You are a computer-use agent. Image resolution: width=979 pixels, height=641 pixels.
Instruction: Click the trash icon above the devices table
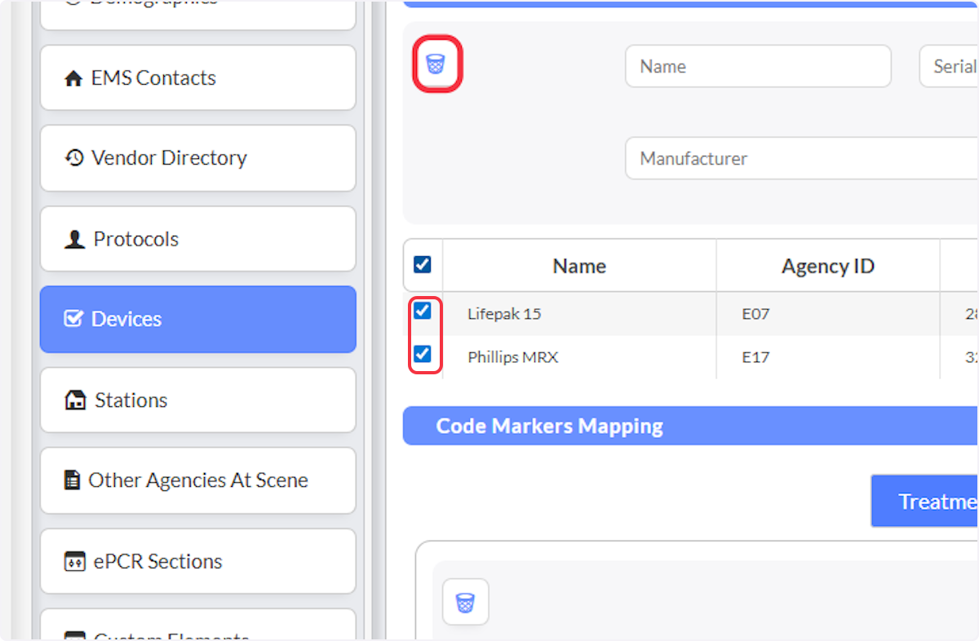click(x=436, y=64)
